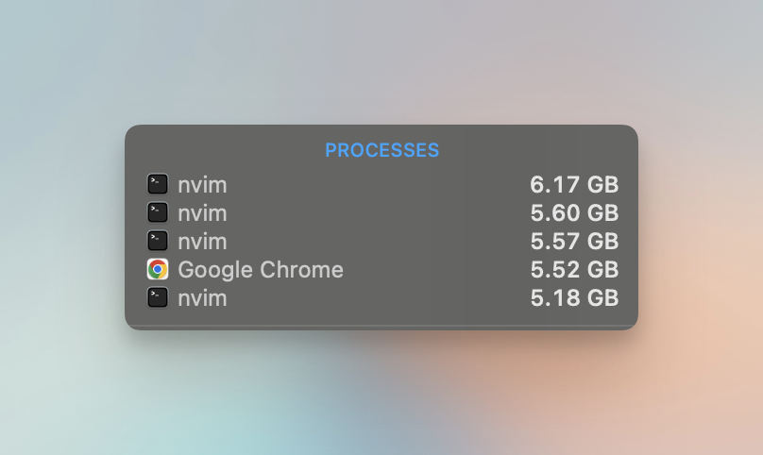
Task: Select the 5.57 GB memory reading
Action: 574,242
